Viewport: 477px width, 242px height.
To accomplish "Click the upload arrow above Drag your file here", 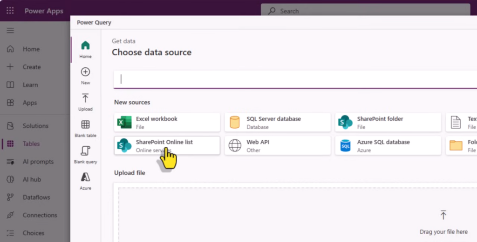I will click(x=443, y=215).
